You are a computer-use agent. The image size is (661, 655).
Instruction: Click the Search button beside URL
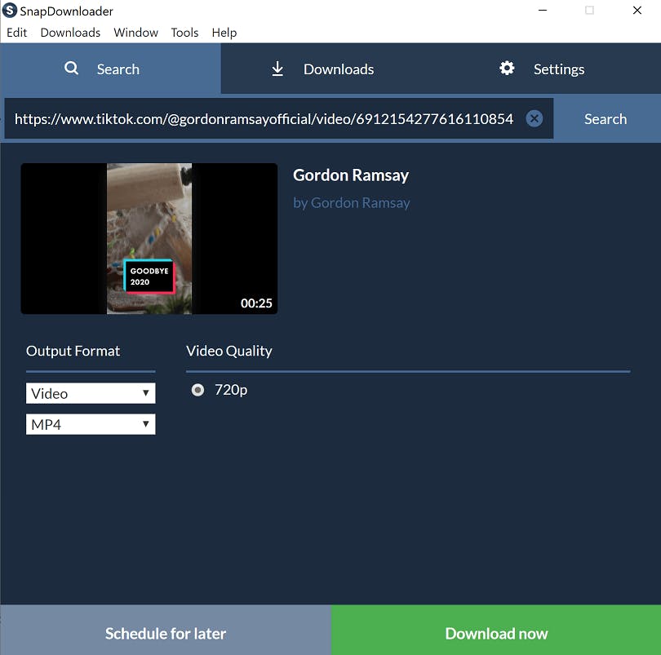tap(606, 119)
